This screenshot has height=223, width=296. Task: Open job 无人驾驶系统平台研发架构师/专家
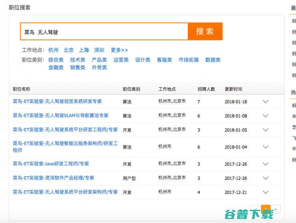coord(65,192)
